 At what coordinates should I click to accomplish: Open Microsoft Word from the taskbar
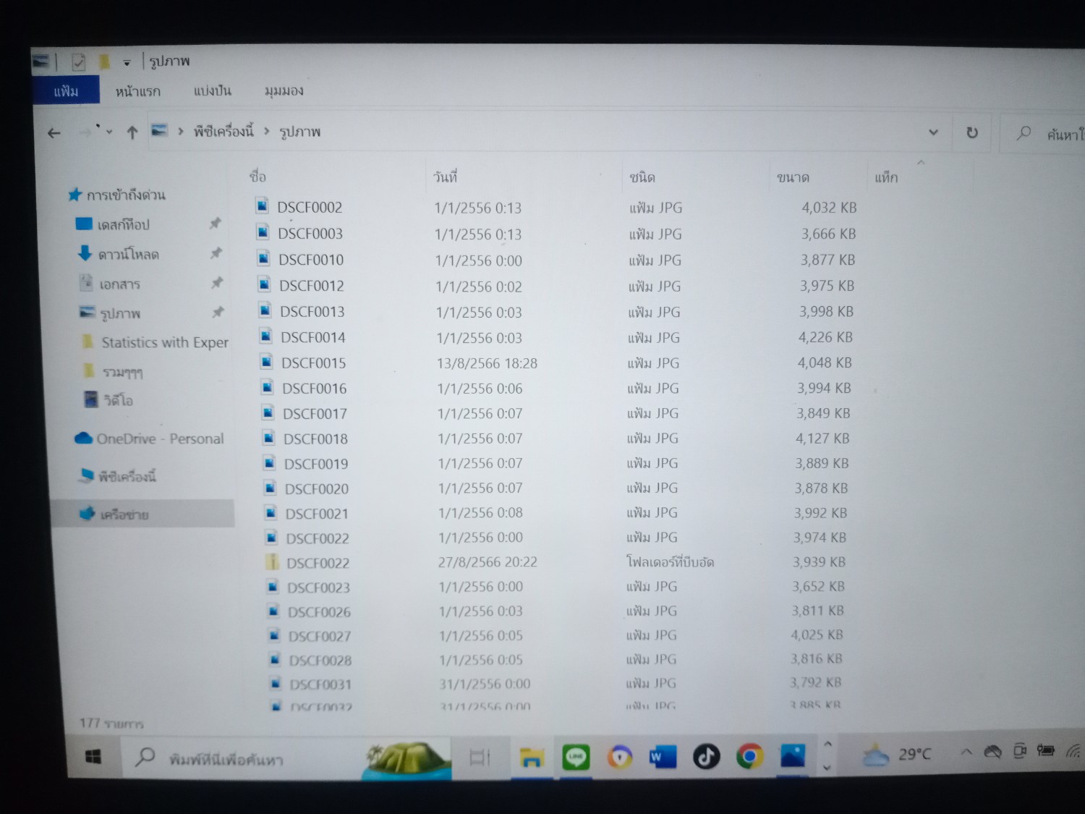tap(663, 757)
